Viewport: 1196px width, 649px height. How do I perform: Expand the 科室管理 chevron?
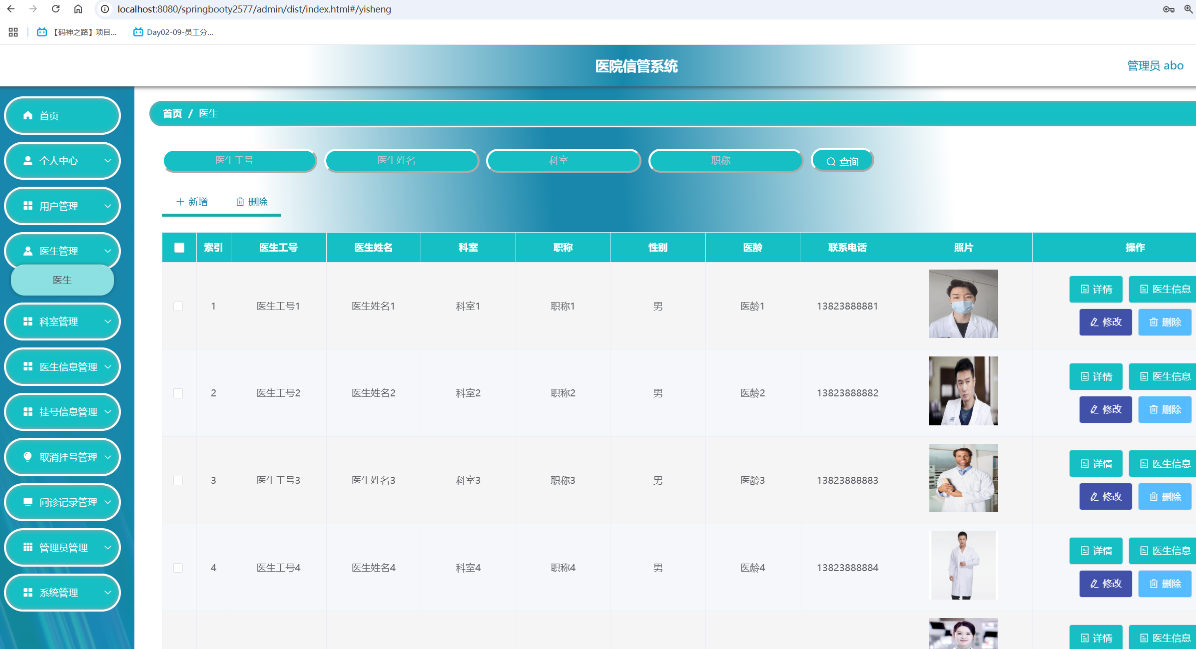click(107, 322)
